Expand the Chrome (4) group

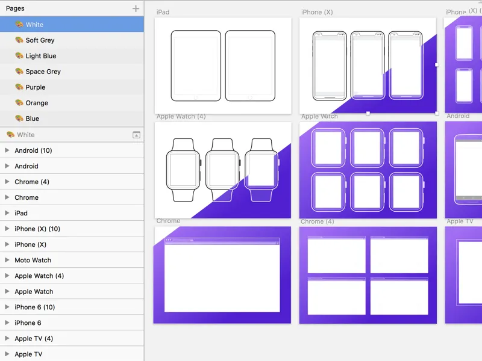tap(7, 182)
